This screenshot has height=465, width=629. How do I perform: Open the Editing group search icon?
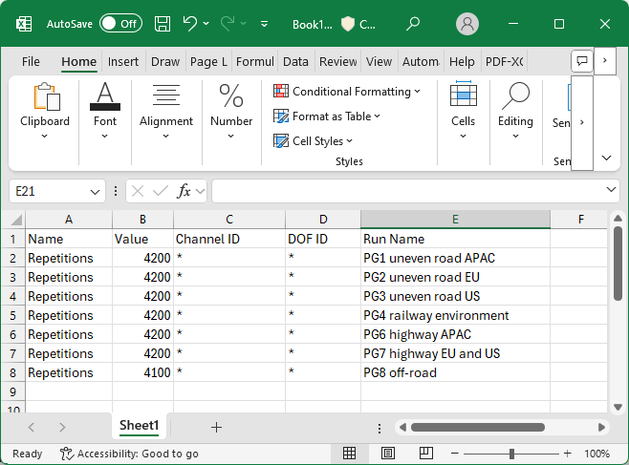515,97
